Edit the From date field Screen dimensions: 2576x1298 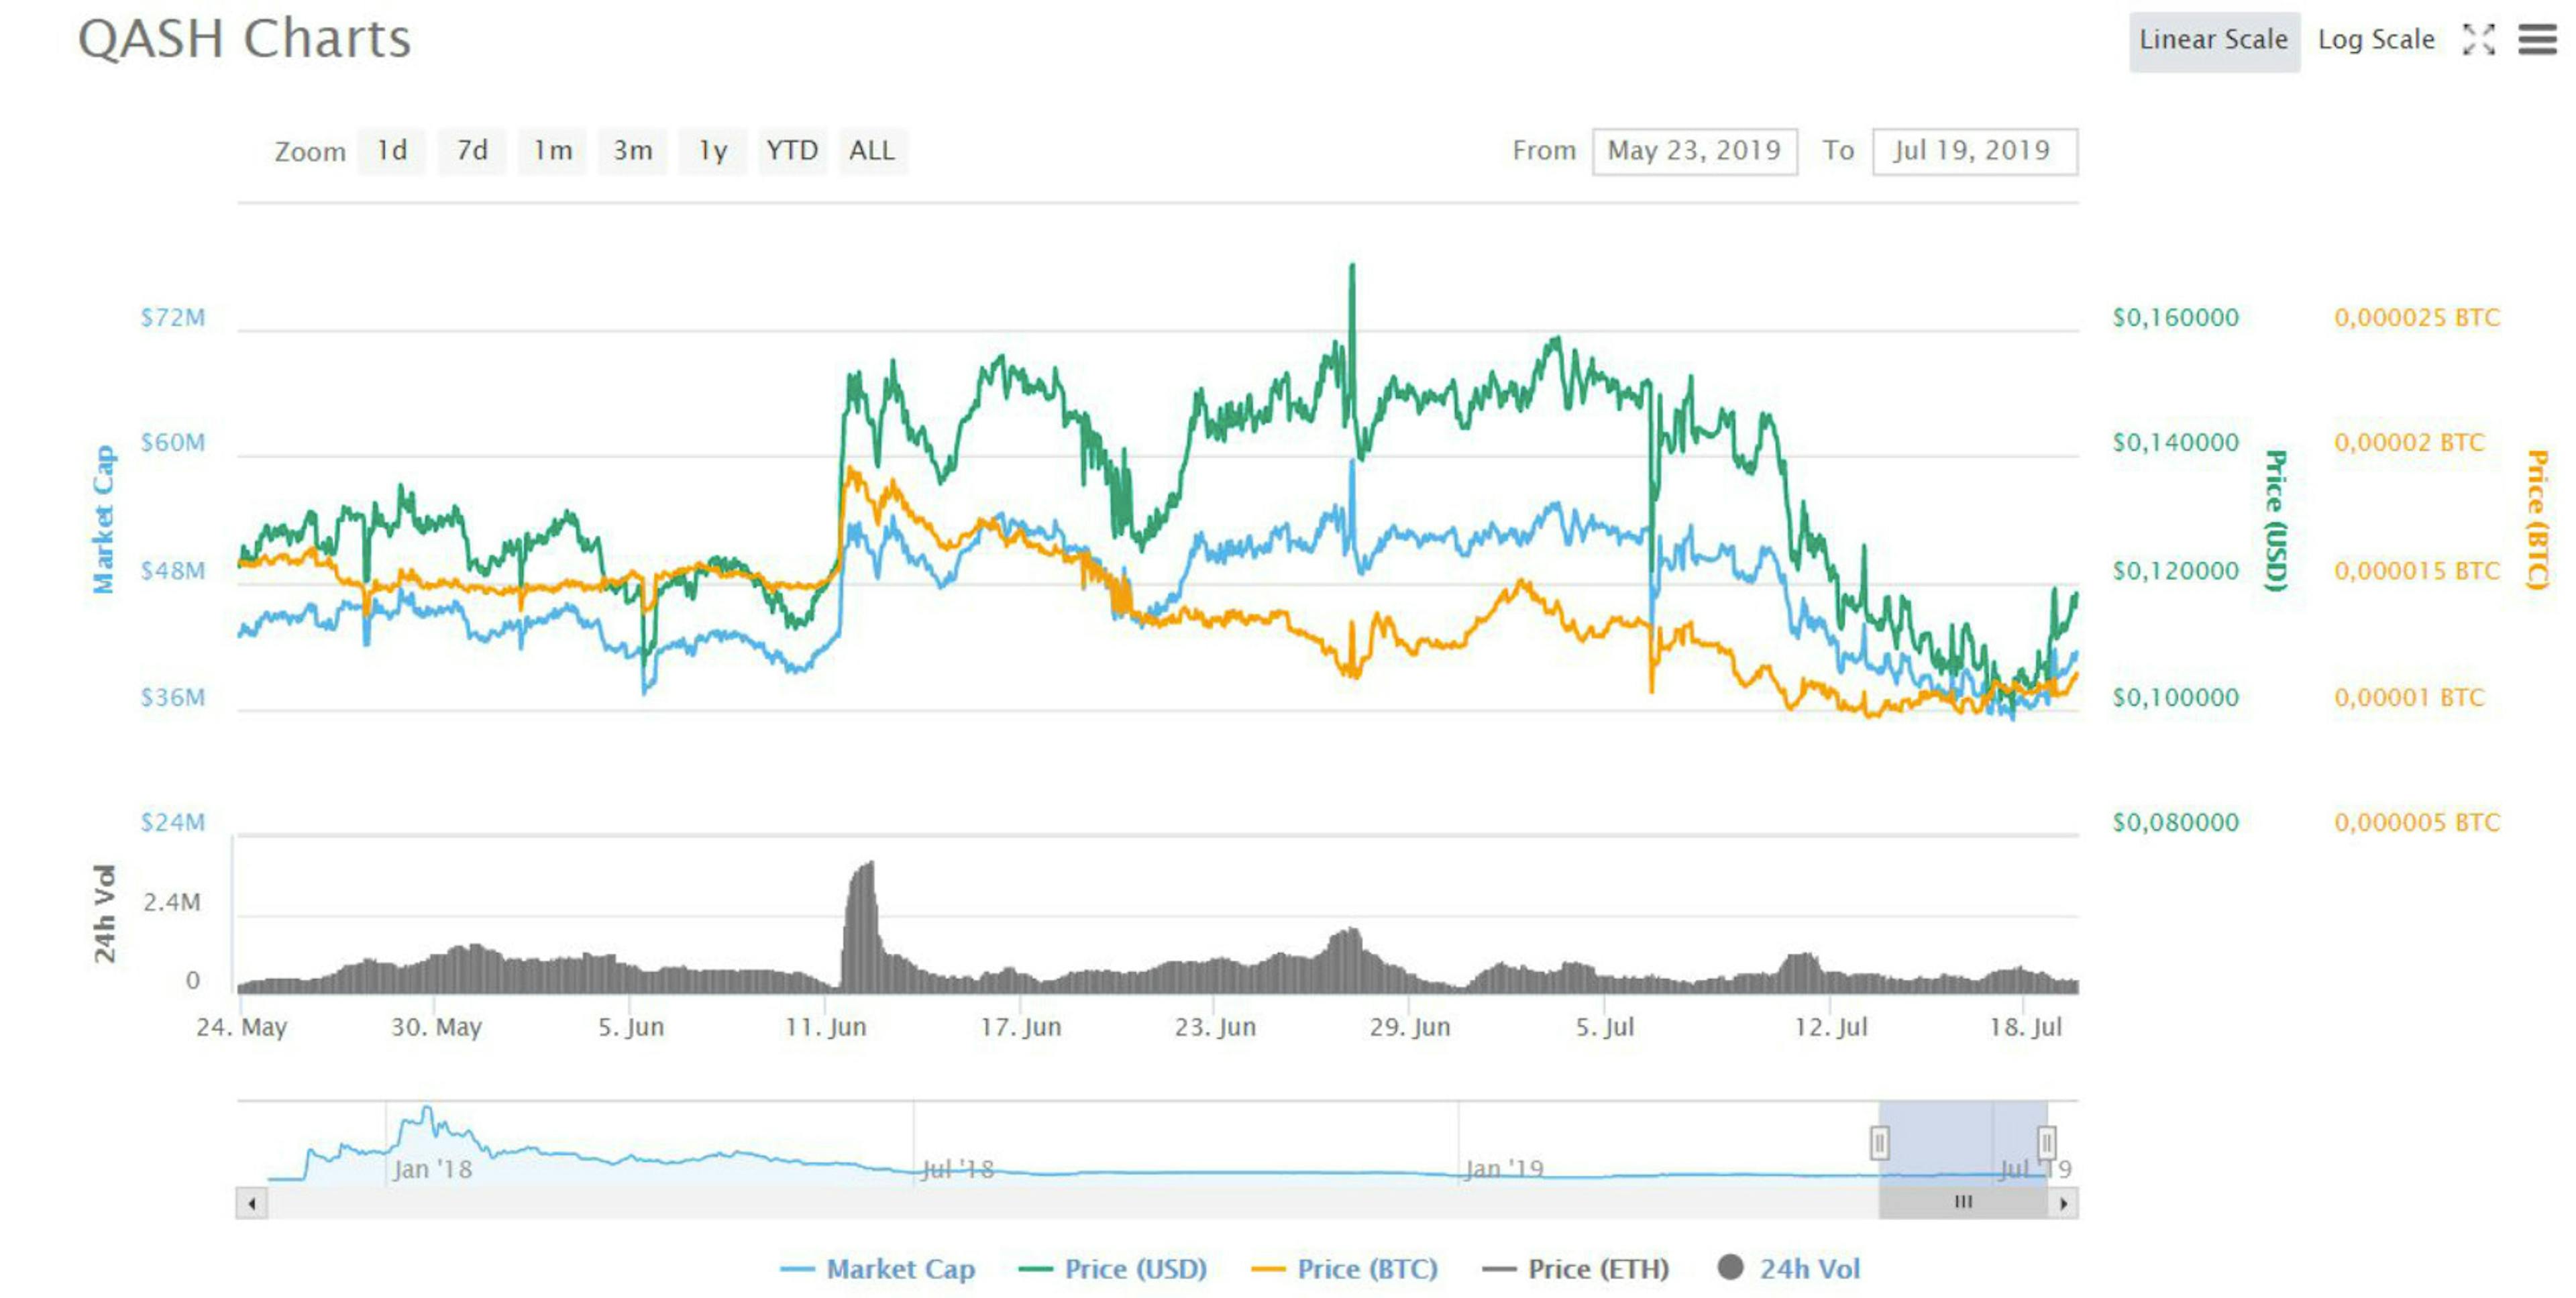[x=1694, y=151]
